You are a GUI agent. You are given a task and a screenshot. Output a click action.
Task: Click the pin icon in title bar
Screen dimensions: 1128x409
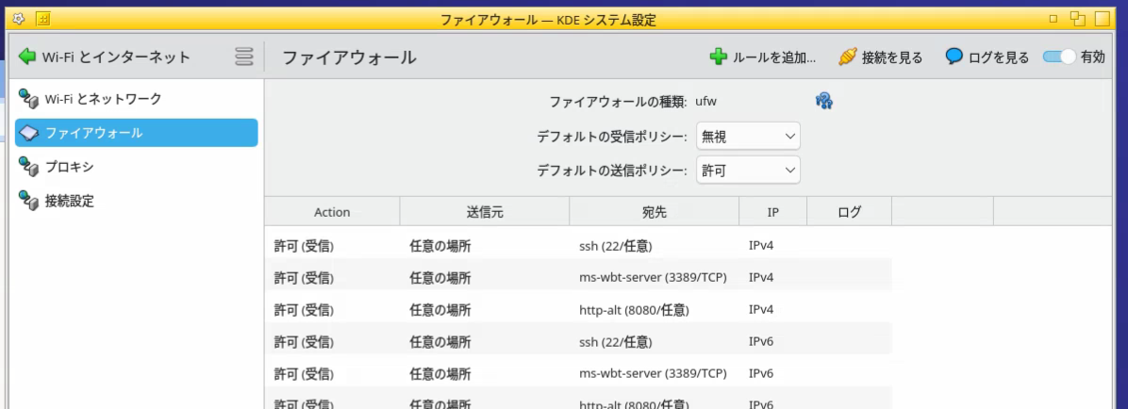[43, 19]
